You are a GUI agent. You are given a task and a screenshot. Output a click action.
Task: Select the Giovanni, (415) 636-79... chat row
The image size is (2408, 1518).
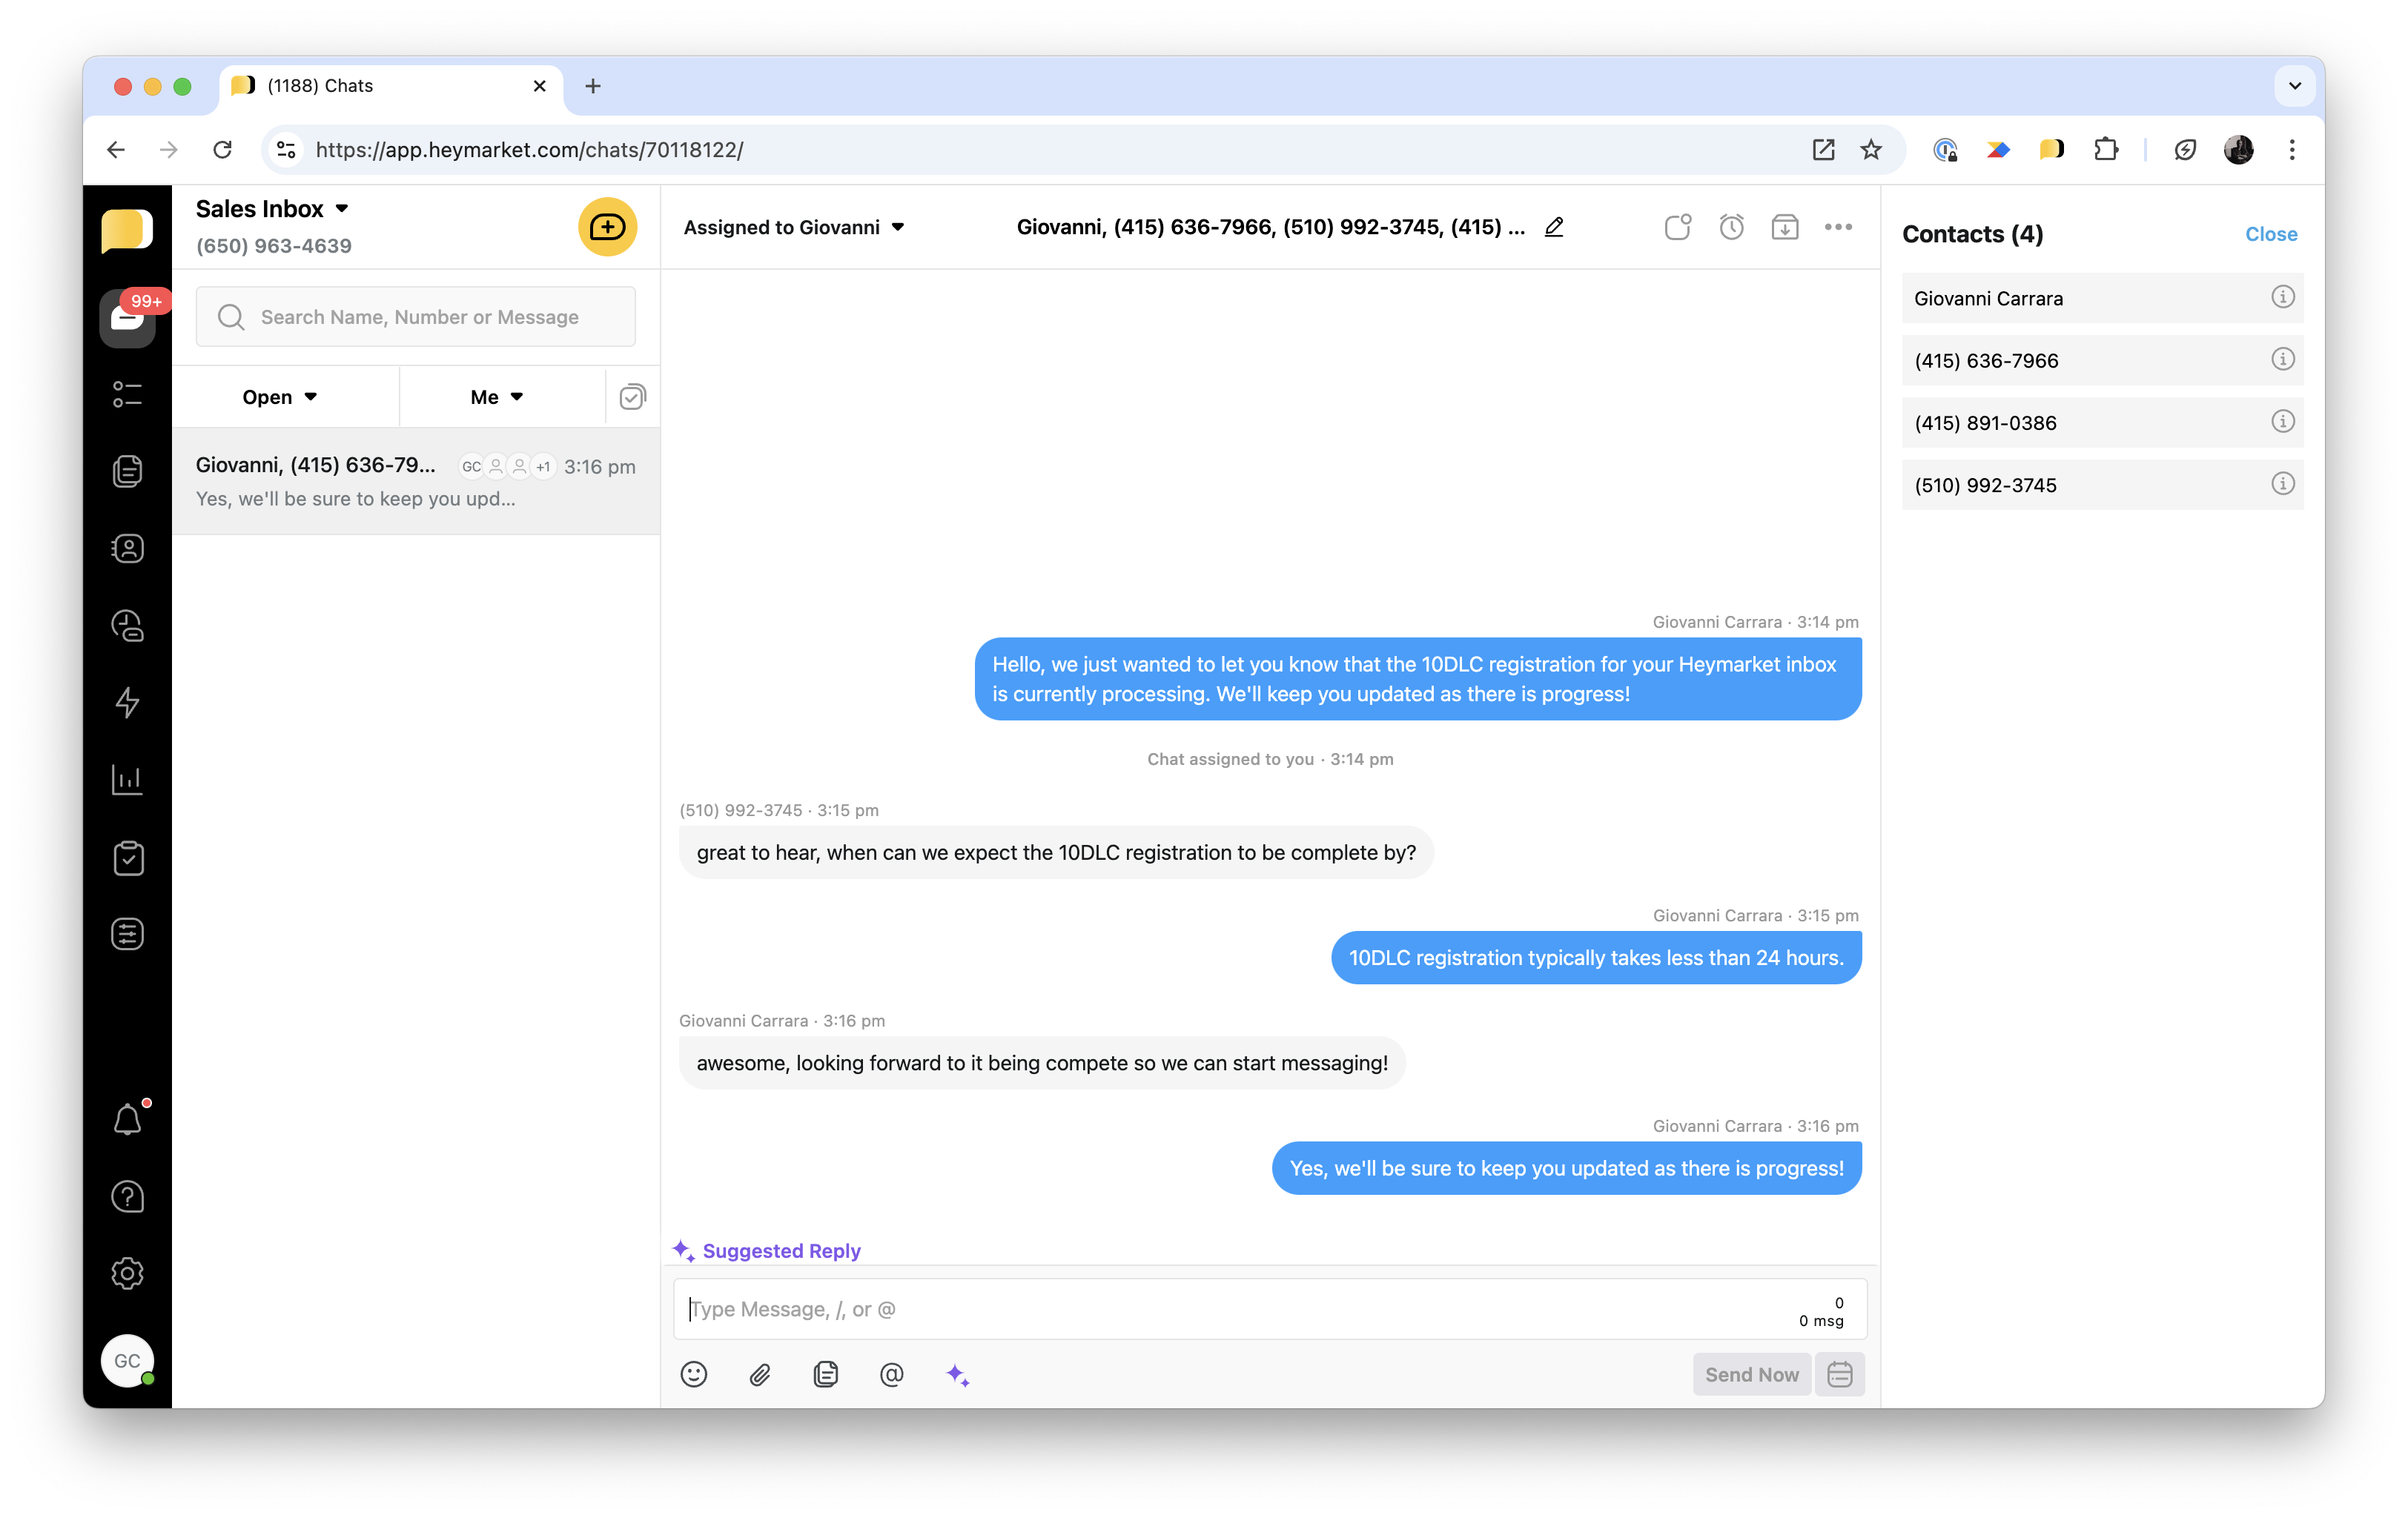click(416, 481)
